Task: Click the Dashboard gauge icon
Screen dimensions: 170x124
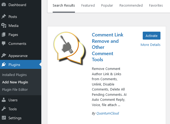Action: coord(4,5)
